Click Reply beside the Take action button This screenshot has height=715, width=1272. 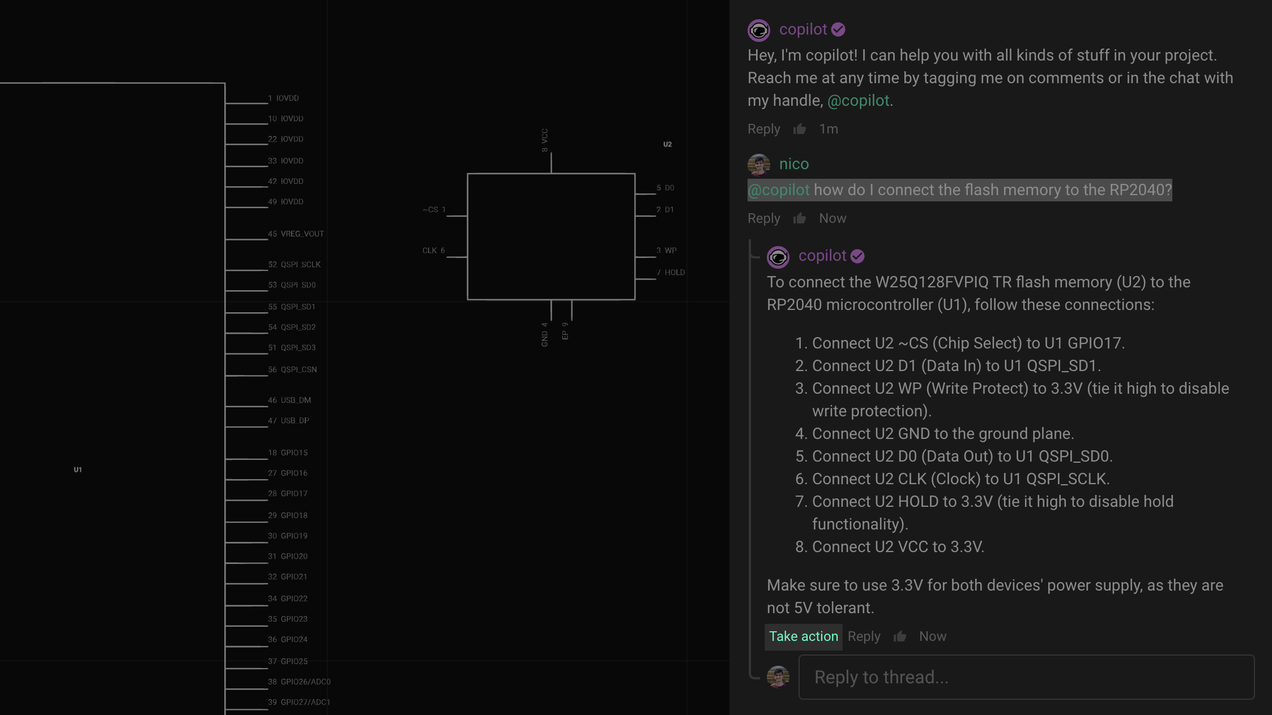click(864, 636)
